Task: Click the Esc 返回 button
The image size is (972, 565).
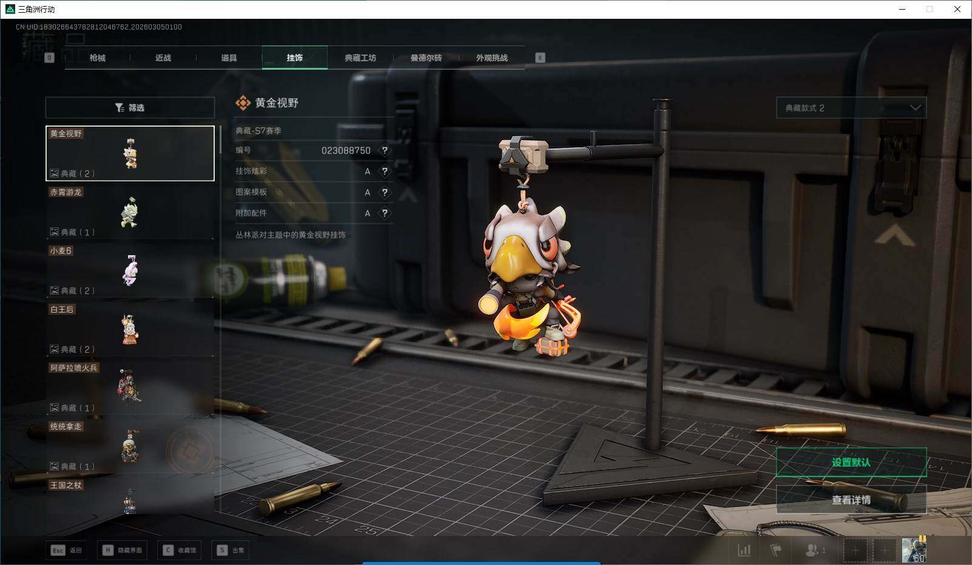Action: pyautogui.click(x=66, y=550)
